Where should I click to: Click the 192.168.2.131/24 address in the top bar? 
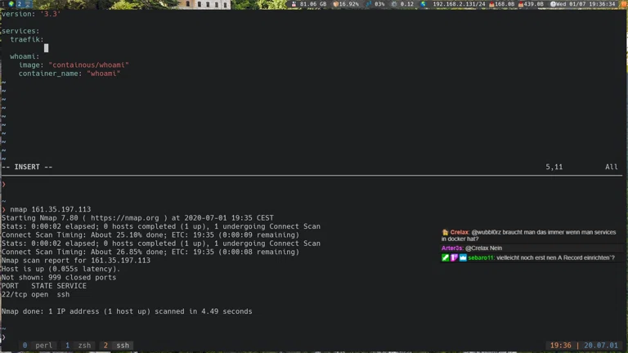pyautogui.click(x=459, y=4)
